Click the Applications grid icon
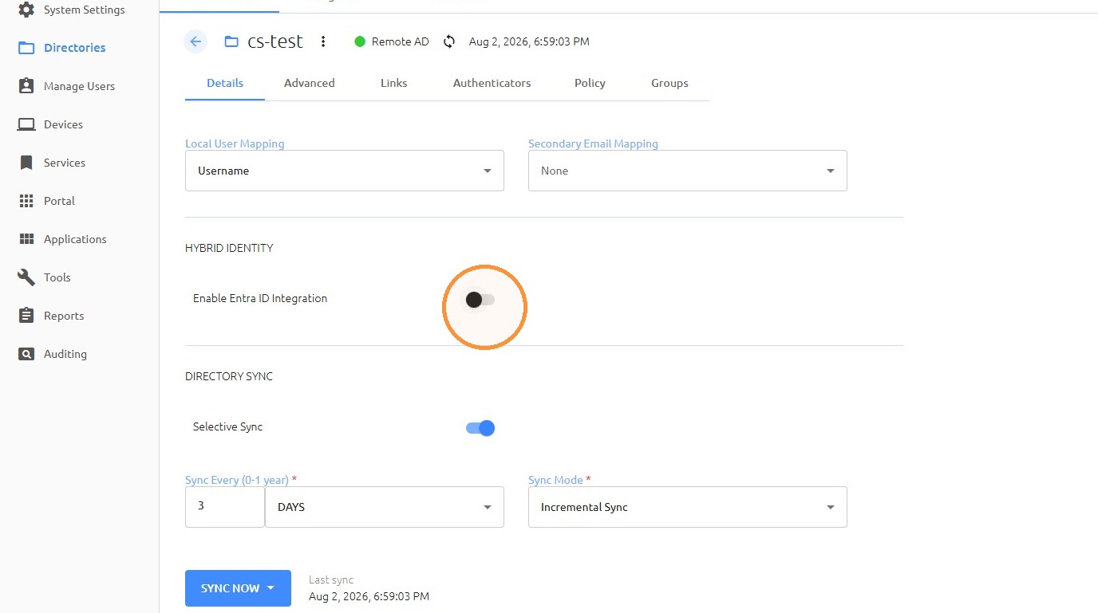The image size is (1098, 613). [26, 239]
